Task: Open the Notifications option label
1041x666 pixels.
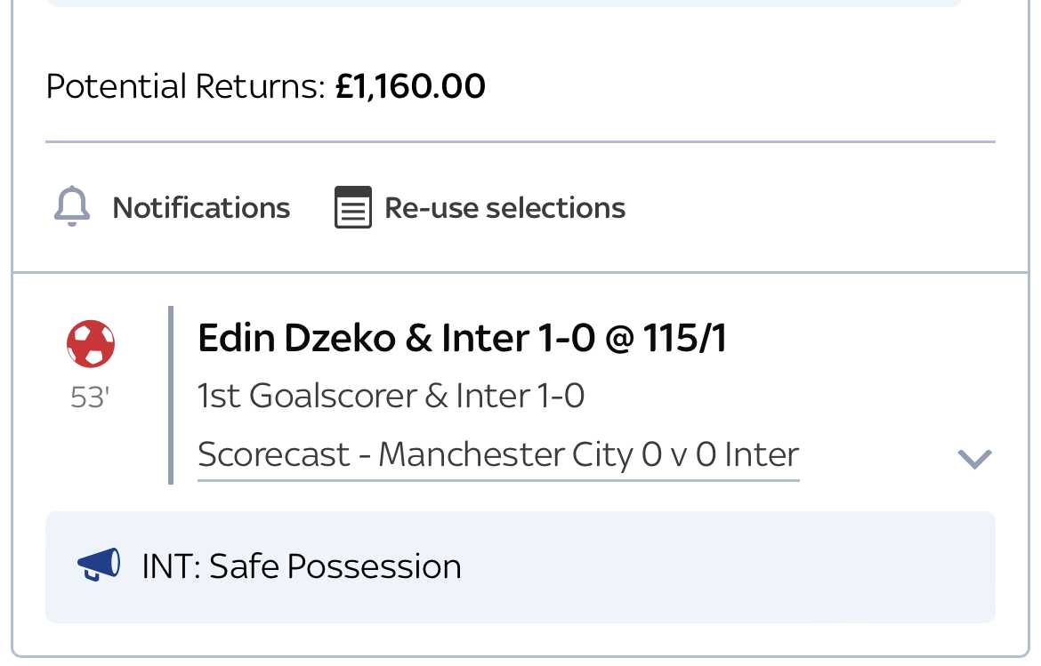Action: click(x=201, y=208)
